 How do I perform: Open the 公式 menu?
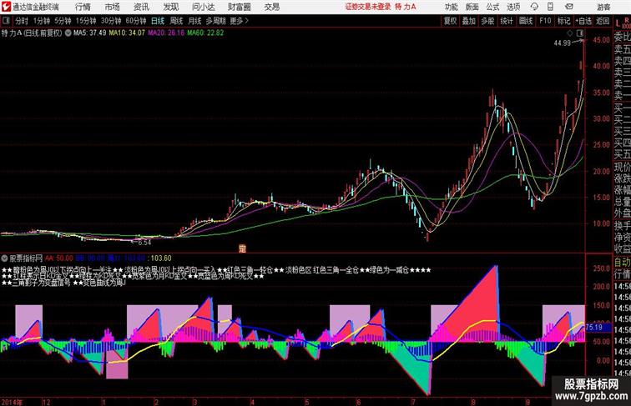(492, 7)
